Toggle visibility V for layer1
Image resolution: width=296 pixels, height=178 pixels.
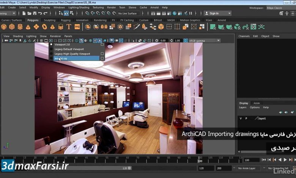point(241,119)
